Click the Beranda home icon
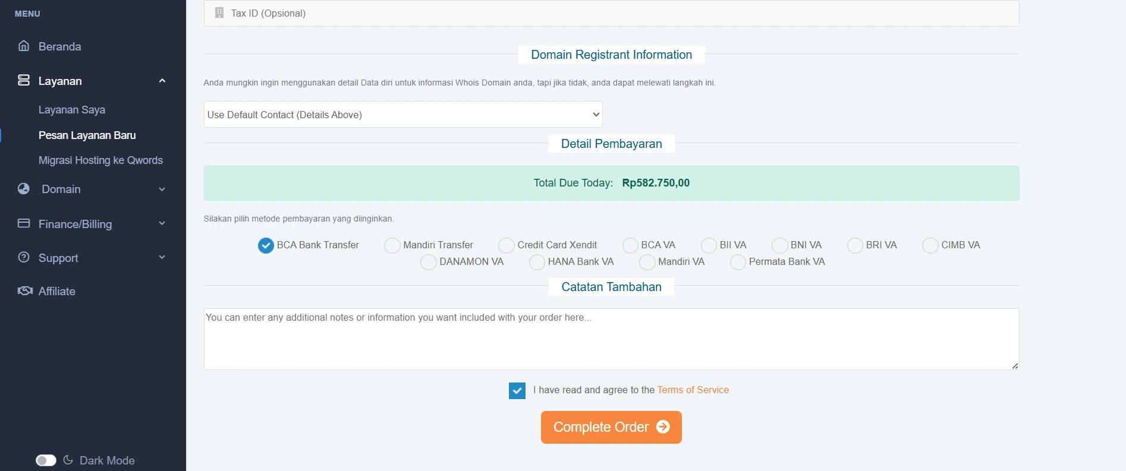Viewport: 1126px width, 471px height. click(x=24, y=46)
